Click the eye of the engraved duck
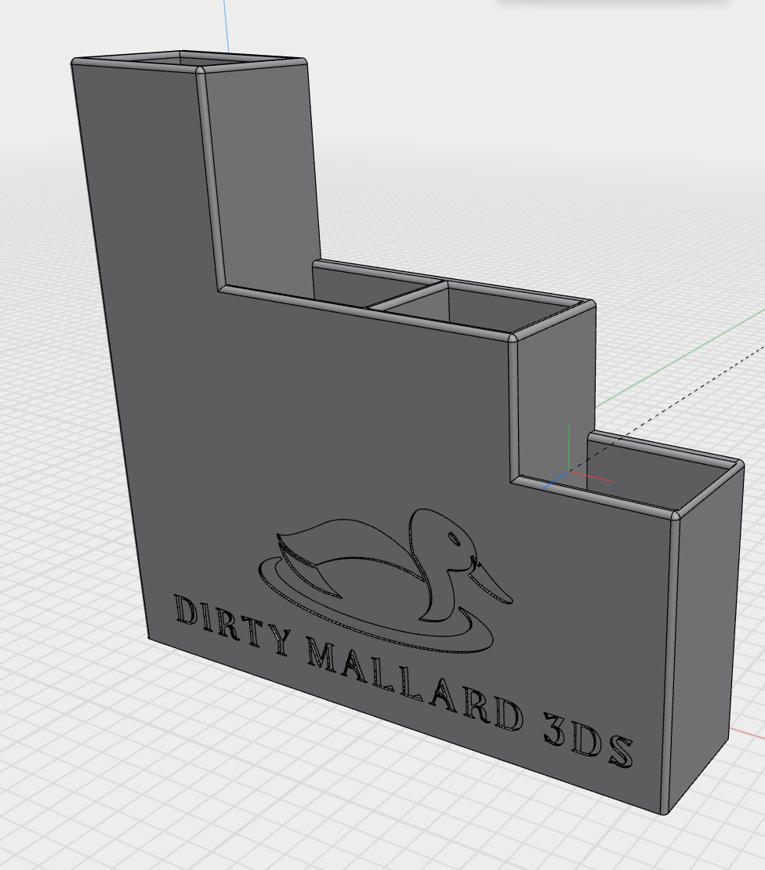 click(x=454, y=539)
